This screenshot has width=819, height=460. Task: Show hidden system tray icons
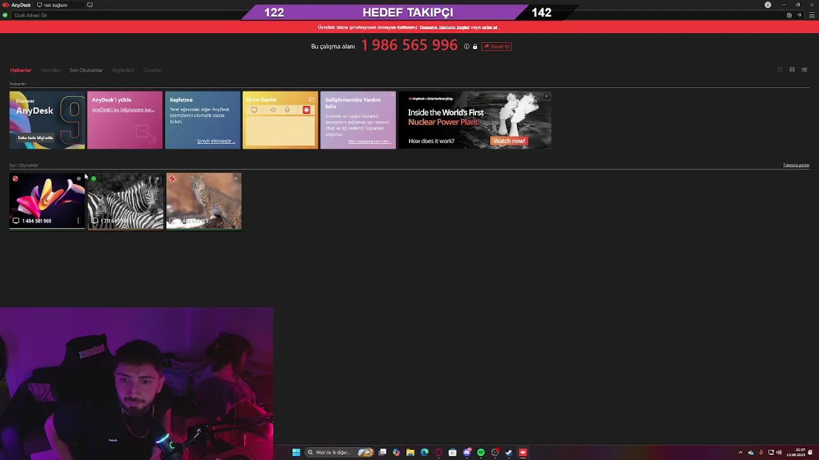pos(740,452)
